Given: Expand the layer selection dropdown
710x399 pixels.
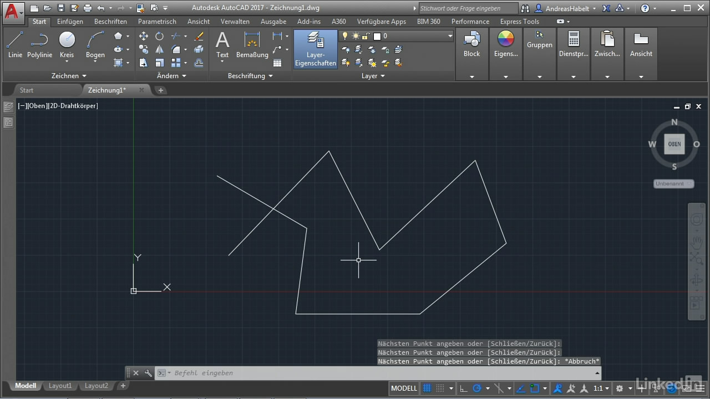Looking at the screenshot, I should [450, 36].
